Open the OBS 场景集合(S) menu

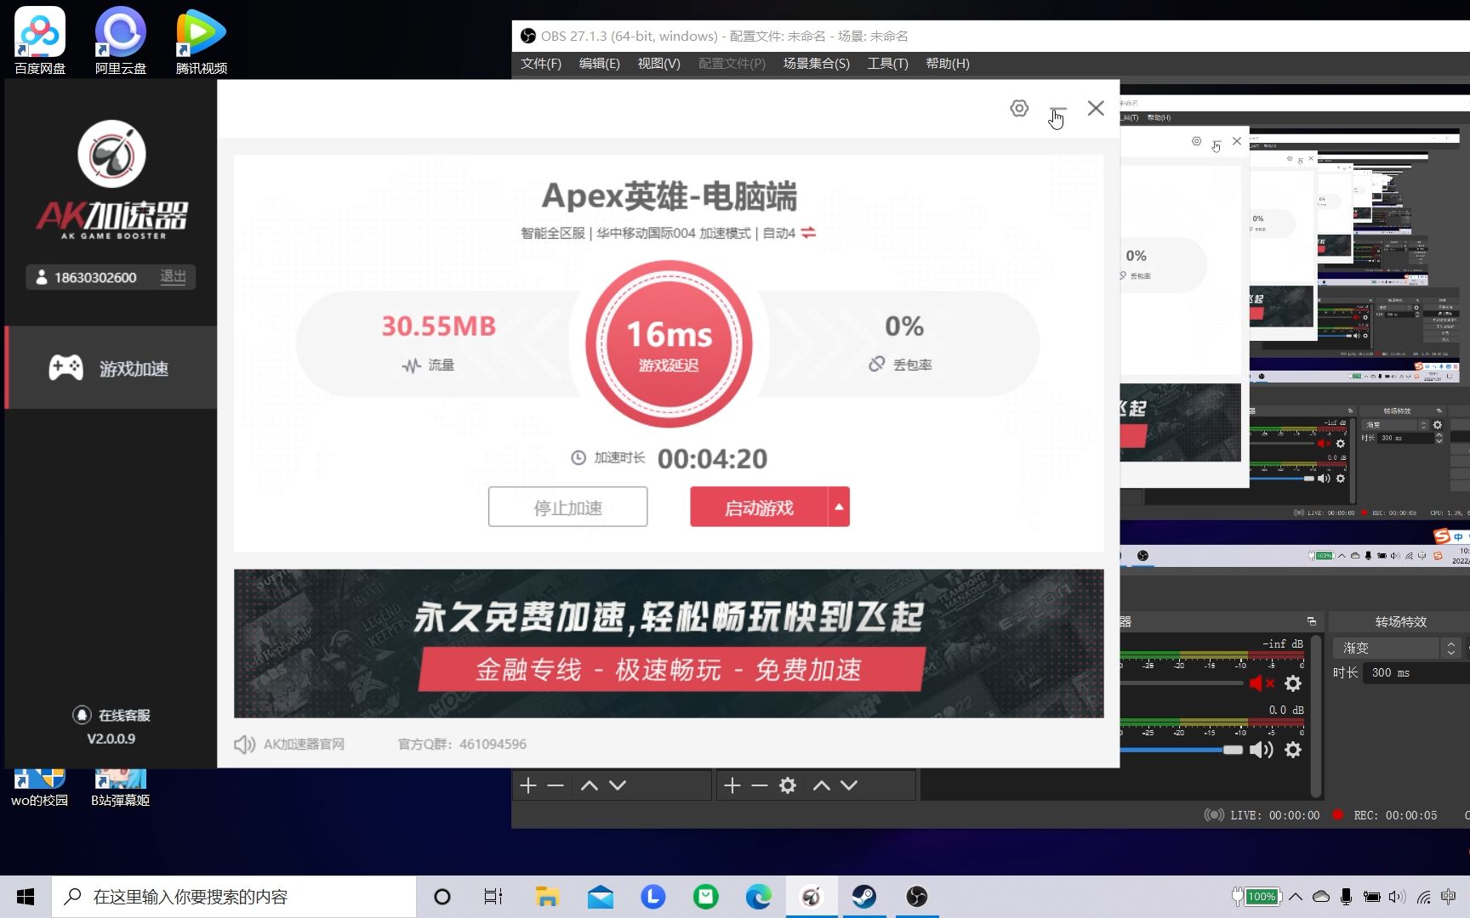[x=816, y=64]
